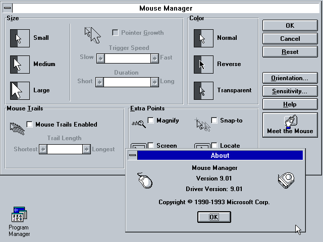Tick the Magnify checkbox
Screen dimensions: 323x242
coord(151,120)
